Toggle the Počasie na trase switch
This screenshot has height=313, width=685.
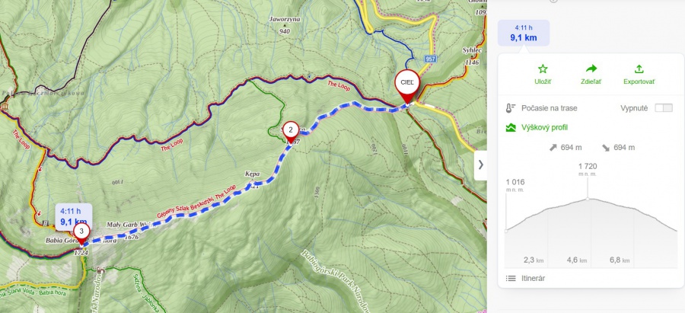point(663,107)
